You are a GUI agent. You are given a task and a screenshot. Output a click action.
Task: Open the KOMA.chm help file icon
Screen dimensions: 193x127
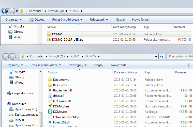50,106
